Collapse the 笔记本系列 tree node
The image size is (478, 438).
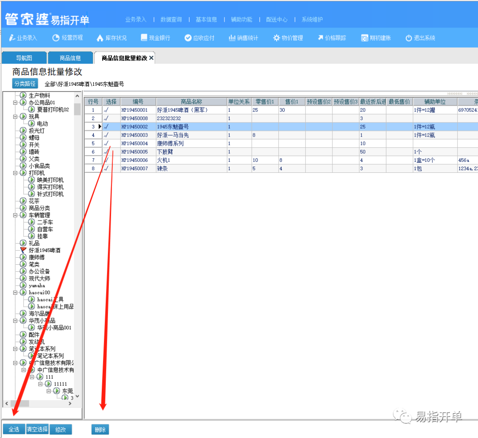pyautogui.click(x=15, y=349)
